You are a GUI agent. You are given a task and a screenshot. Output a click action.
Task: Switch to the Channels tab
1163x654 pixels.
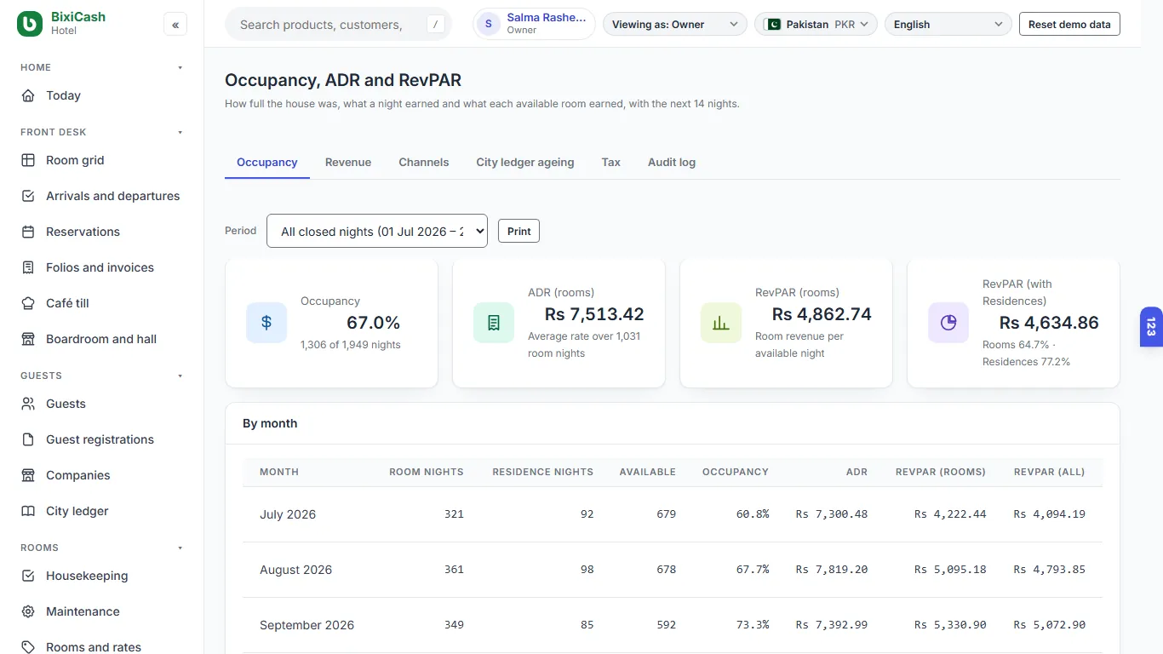coord(424,162)
